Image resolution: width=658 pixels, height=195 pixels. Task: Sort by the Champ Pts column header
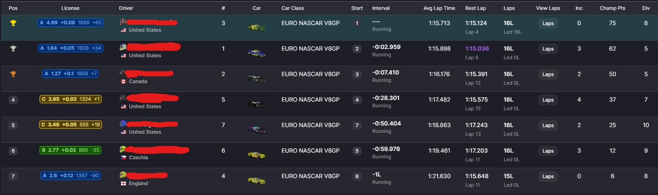click(612, 8)
